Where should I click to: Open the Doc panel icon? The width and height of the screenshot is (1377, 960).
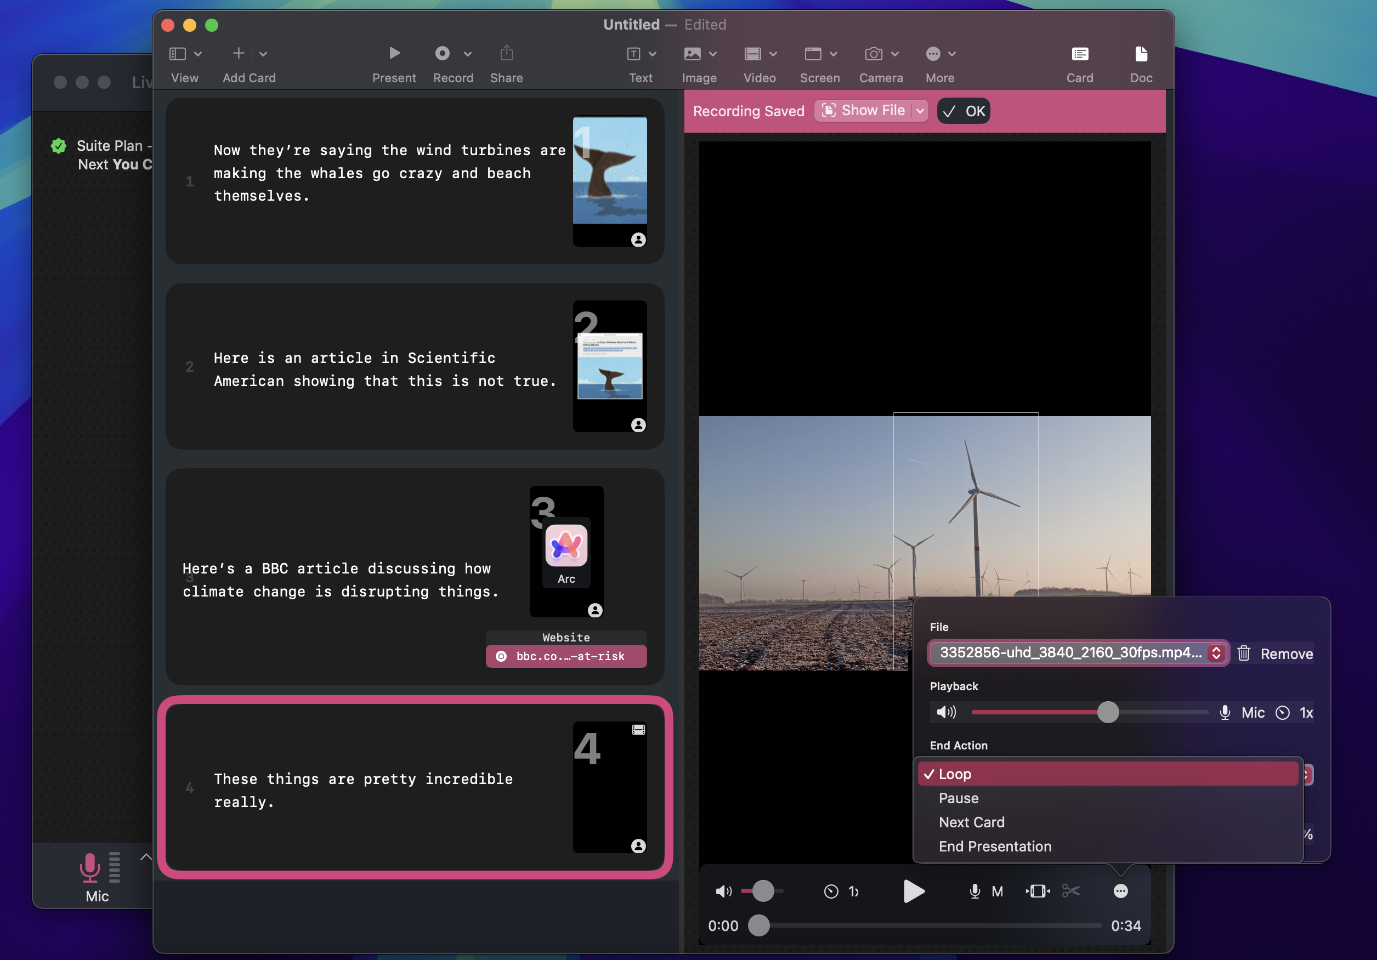coord(1141,54)
